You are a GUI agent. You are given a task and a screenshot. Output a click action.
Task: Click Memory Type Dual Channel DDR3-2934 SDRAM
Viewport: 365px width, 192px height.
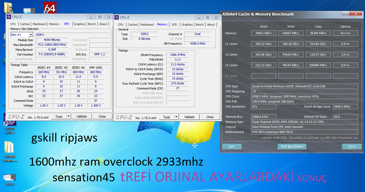point(305,122)
